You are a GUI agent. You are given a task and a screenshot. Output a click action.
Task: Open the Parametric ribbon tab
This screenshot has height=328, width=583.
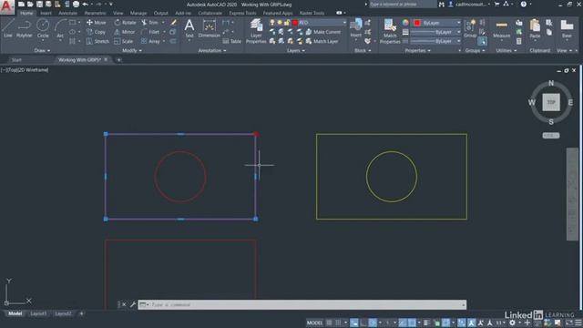click(x=95, y=13)
